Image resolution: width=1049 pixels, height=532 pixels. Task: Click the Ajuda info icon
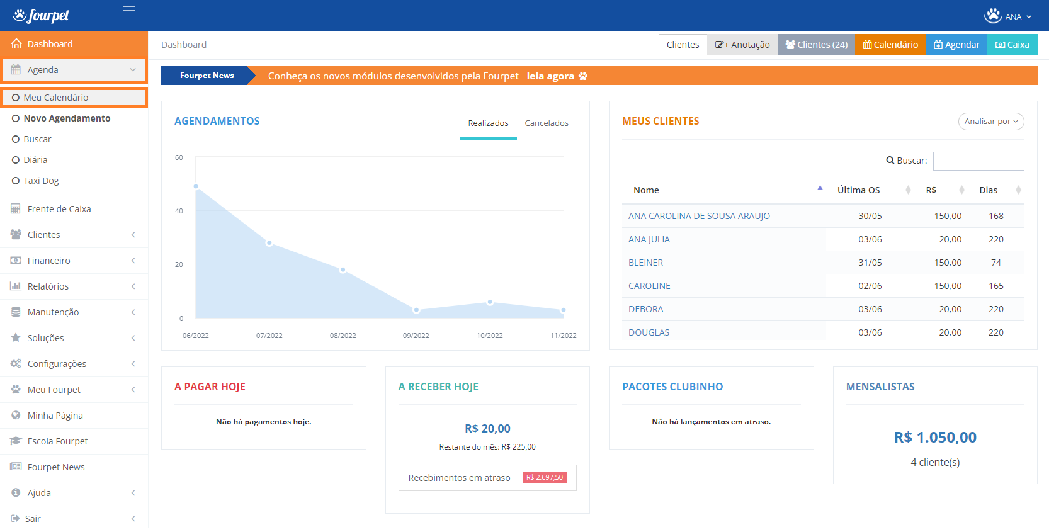tap(16, 493)
